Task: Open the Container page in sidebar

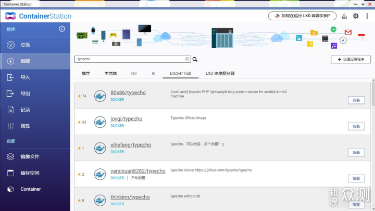Action: coord(35,189)
